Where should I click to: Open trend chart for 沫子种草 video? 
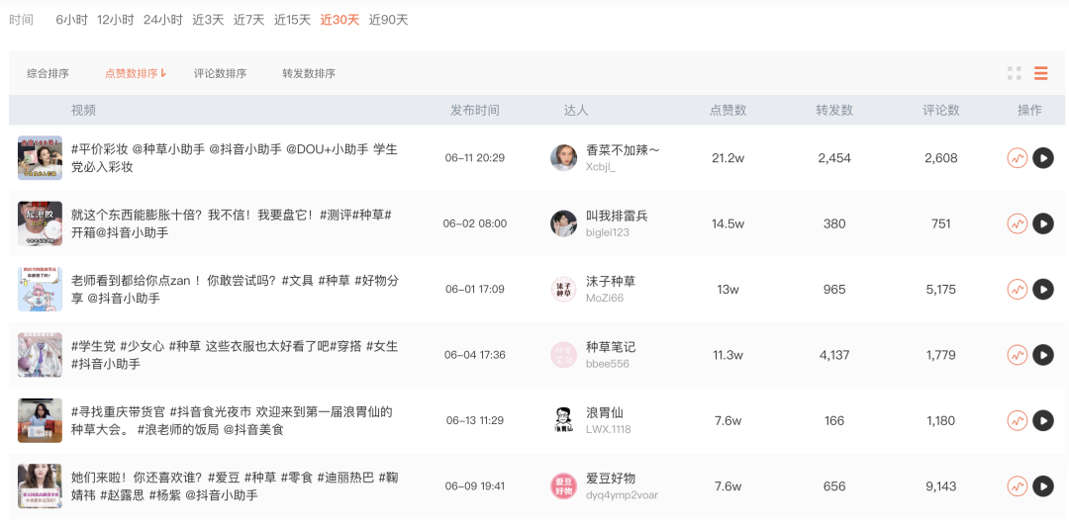[x=1018, y=290]
